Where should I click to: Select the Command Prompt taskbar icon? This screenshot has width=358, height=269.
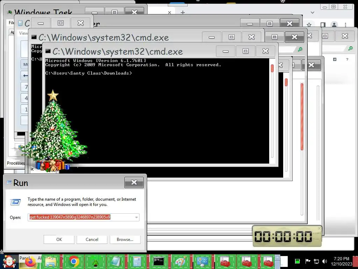158,261
